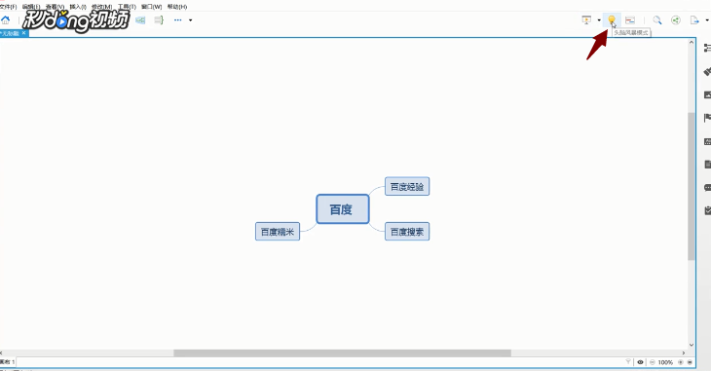Open the Notes document side panel icon
The height and width of the screenshot is (371, 711).
[x=707, y=165]
